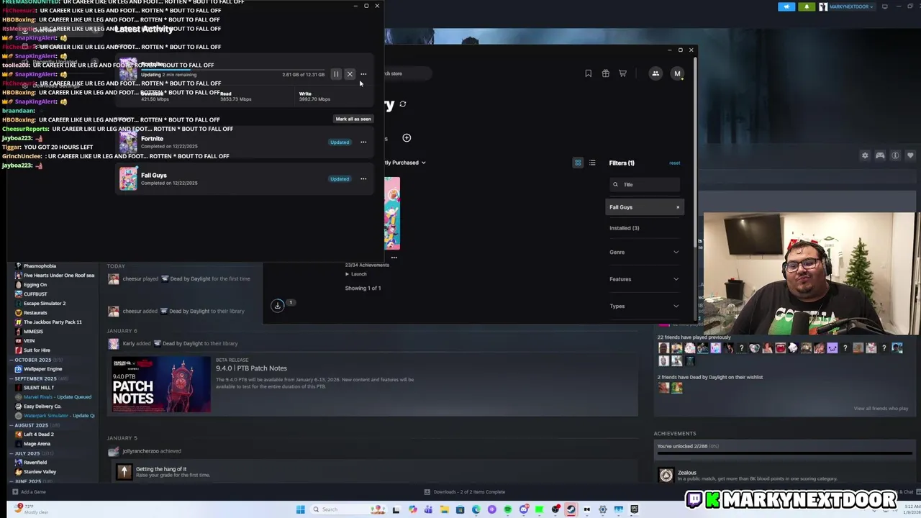The height and width of the screenshot is (518, 921).
Task: Open the Epic gift redeem icon
Action: (605, 73)
